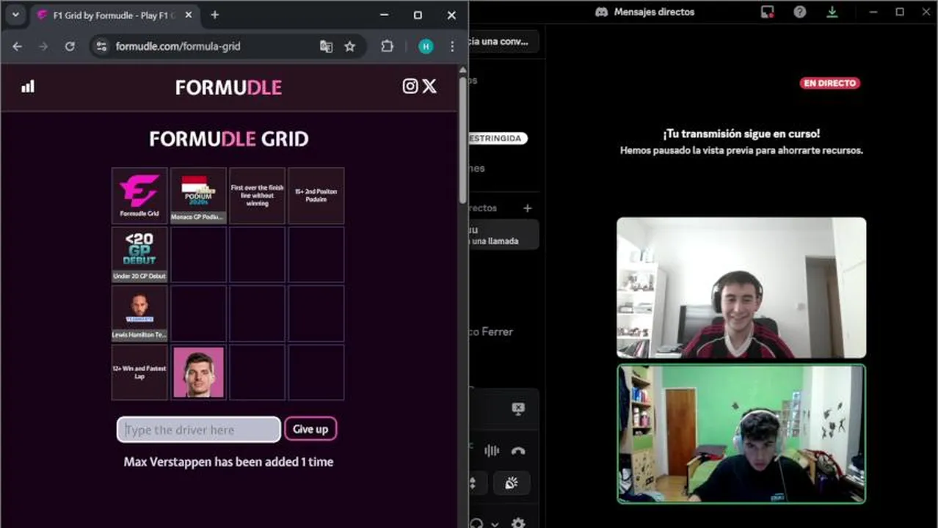
Task: Open Chrome three-dot menu
Action: (x=452, y=46)
